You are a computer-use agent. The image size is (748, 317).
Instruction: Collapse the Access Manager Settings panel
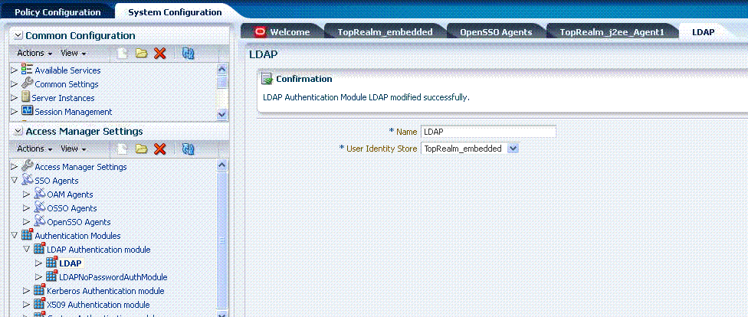coord(18,131)
